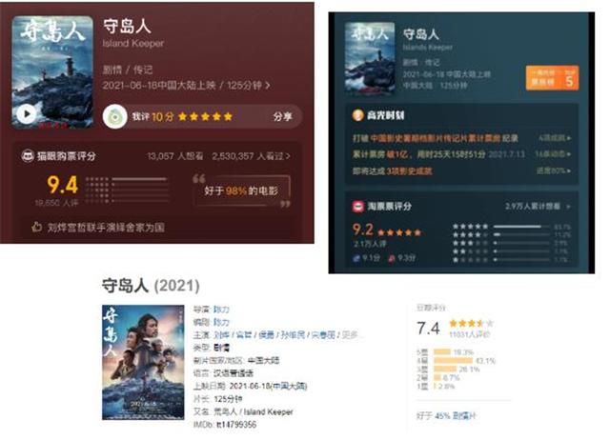Open the 累计票房破1亿 milestone line
Screen dimensions: 610x440
461,154
